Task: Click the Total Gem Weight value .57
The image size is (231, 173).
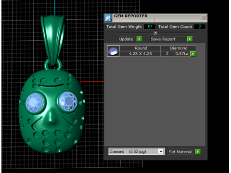Action: click(x=150, y=27)
